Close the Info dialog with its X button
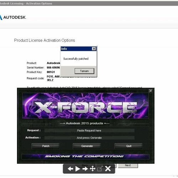The image size is (178, 178). [94, 49]
